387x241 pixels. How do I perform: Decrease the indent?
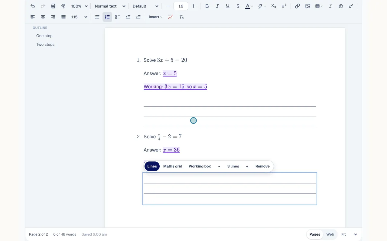[128, 17]
